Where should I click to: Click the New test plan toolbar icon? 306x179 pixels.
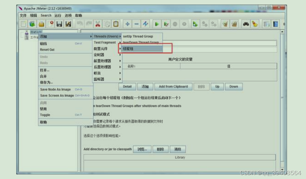click(x=23, y=24)
